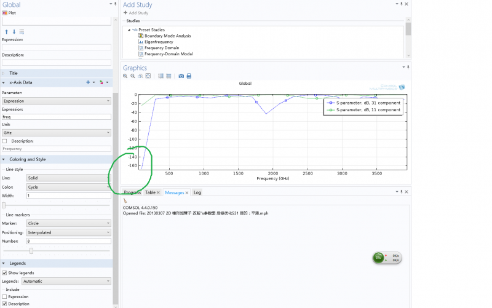
Task: Pin the Global settings panel
Action: 115,4
